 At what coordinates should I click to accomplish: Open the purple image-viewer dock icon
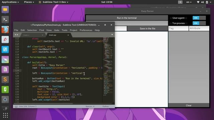[x=5, y=59]
